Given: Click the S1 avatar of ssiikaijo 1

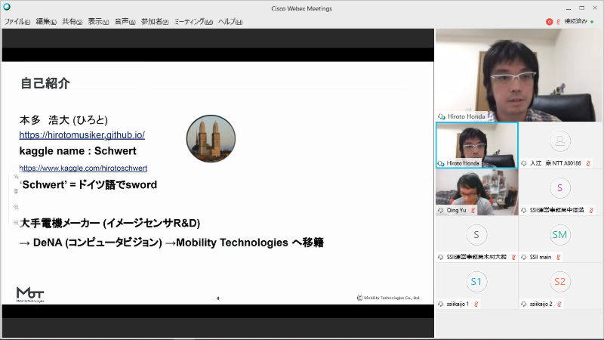Looking at the screenshot, I should tap(476, 282).
